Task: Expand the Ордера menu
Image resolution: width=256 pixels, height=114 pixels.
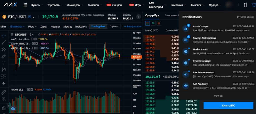Action: tap(215, 5)
